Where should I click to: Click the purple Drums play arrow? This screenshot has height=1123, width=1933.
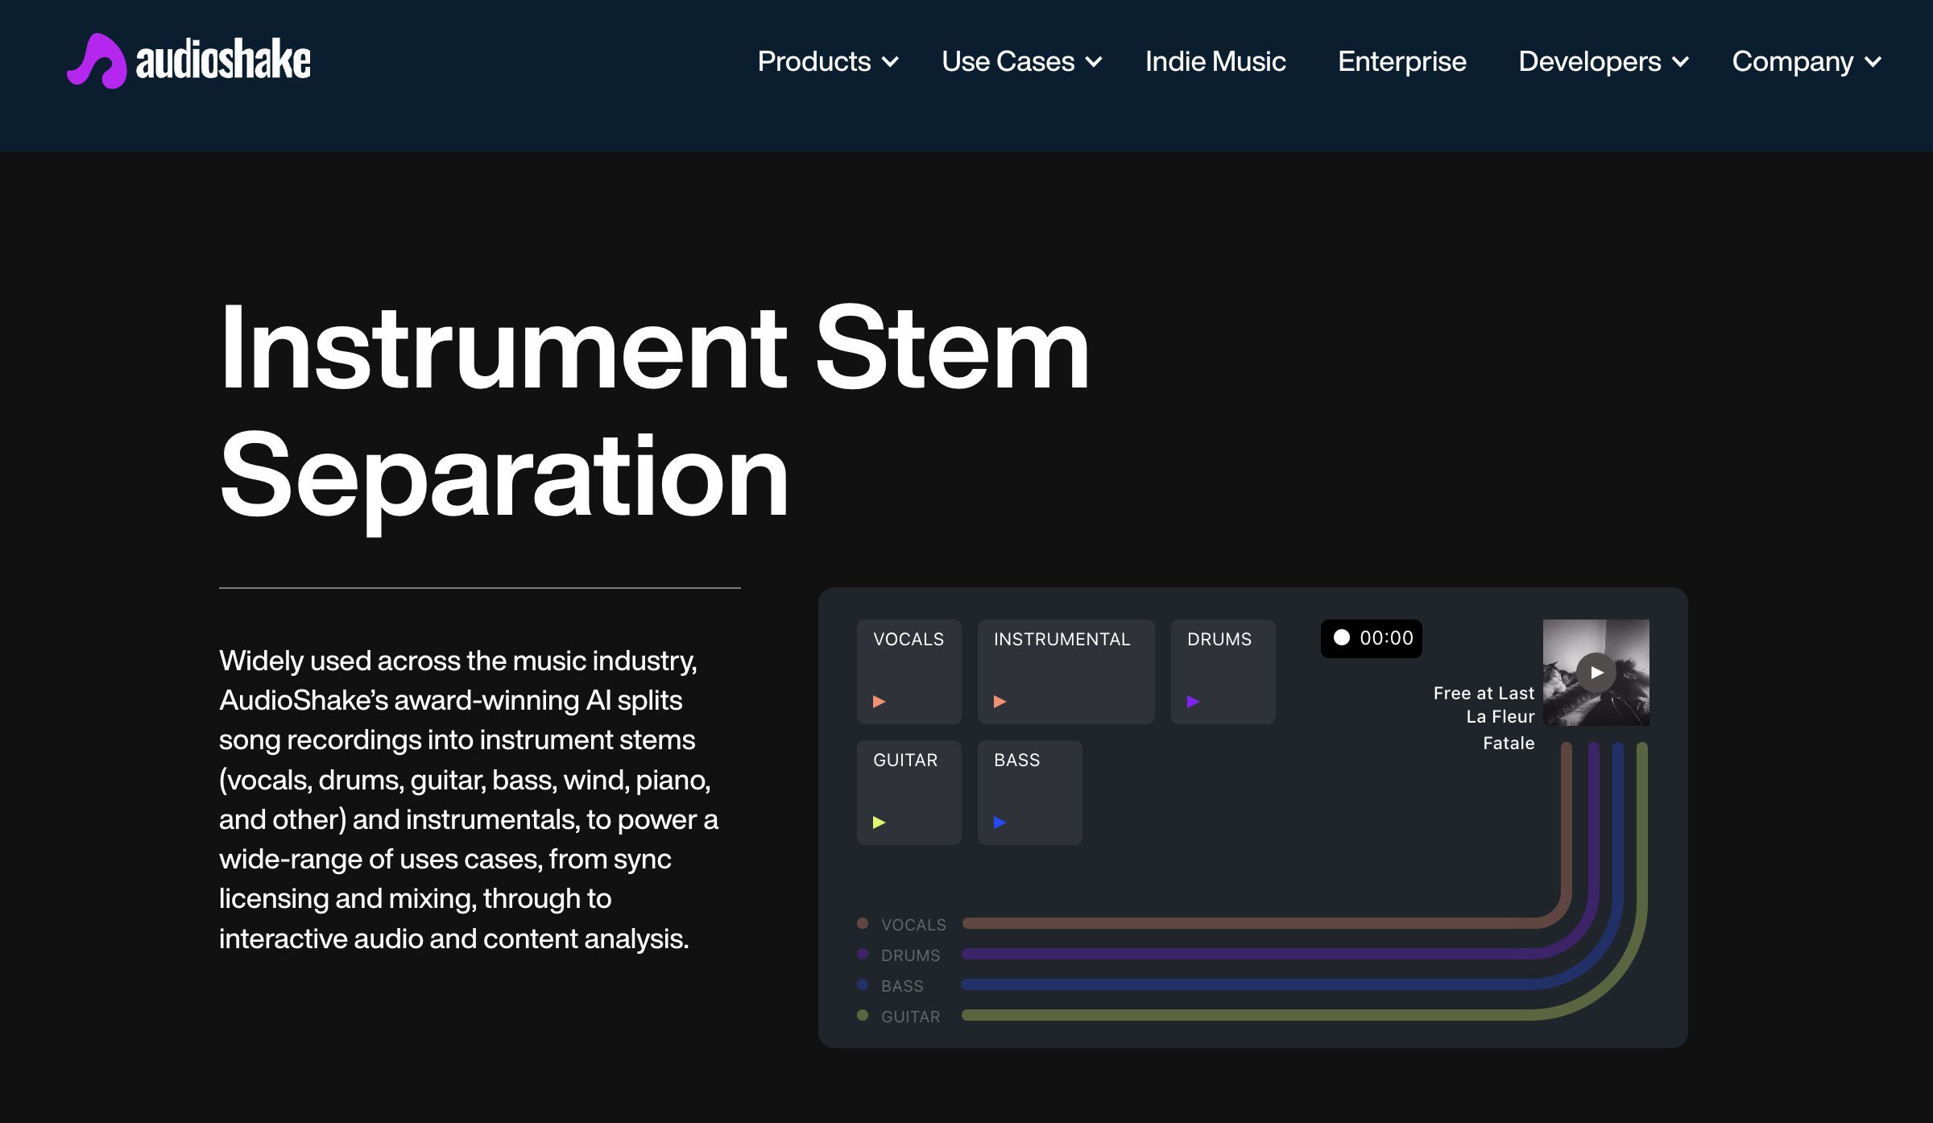tap(1193, 702)
